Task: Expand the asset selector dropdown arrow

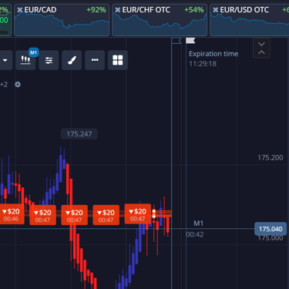Action: [x=5, y=60]
